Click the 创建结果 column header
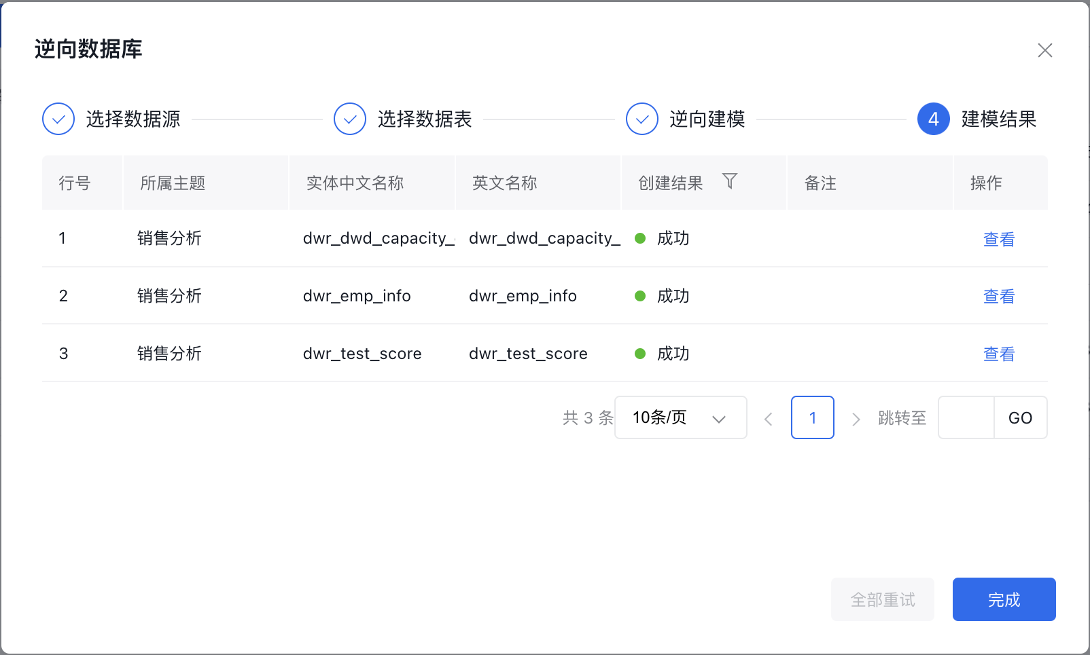 [x=671, y=183]
